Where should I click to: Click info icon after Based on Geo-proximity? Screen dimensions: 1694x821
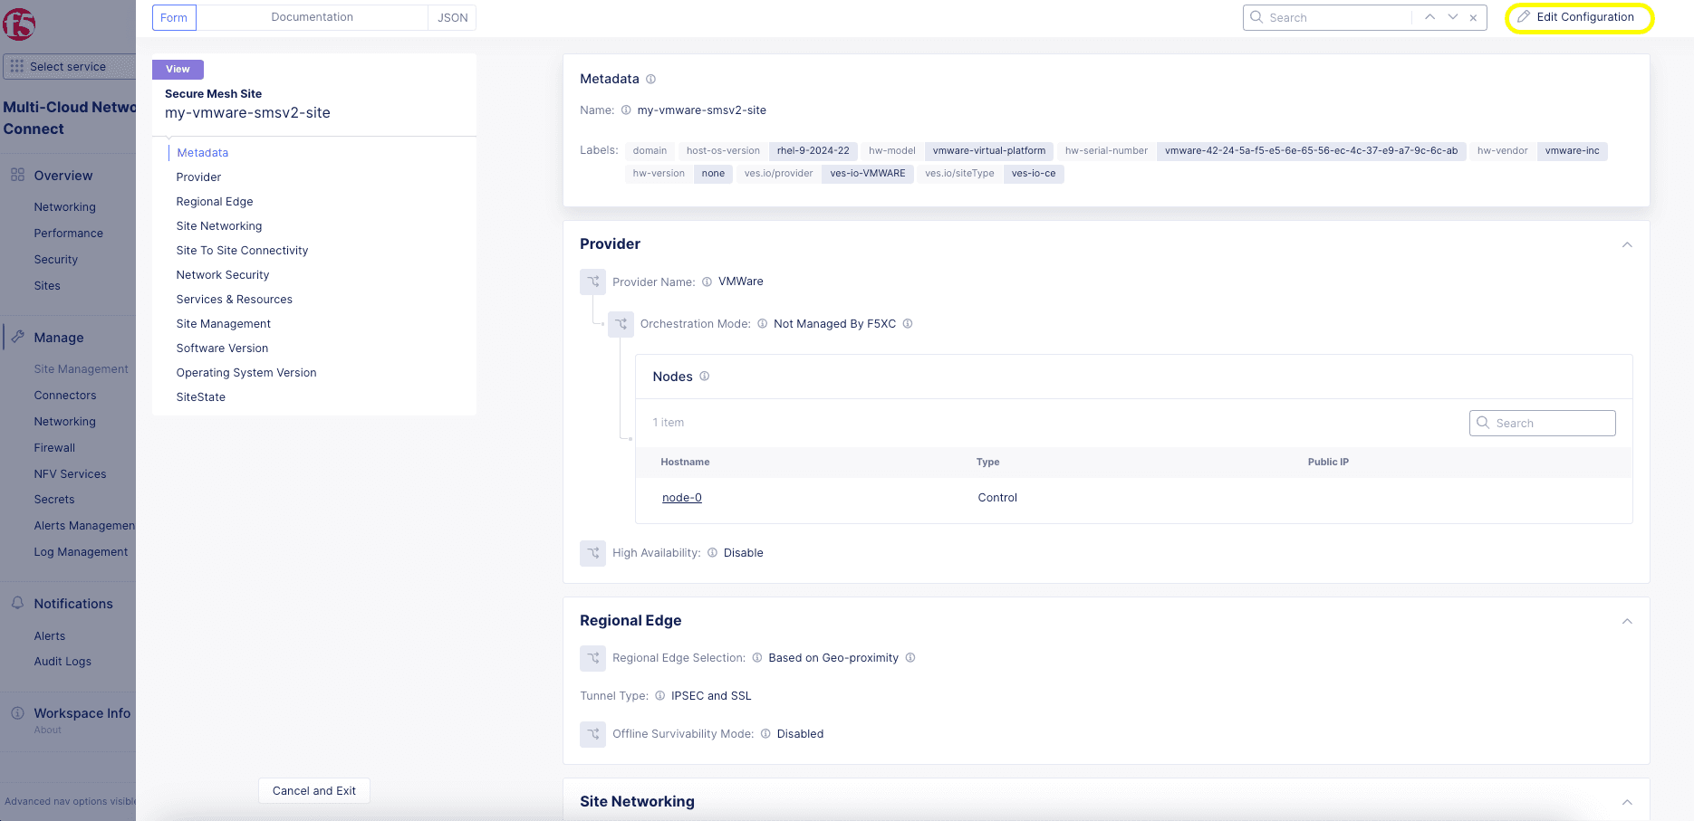pyautogui.click(x=910, y=658)
